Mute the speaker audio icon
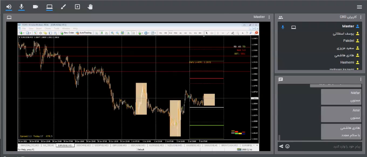The width and height of the screenshot is (367, 157). coord(9,7)
